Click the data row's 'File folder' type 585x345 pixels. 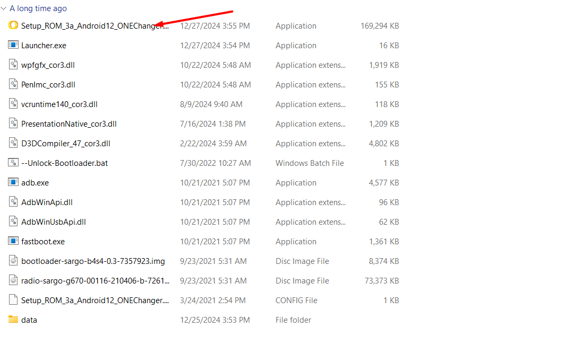(x=293, y=320)
